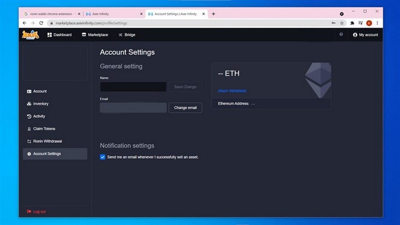Click the help question mark icon

[x=341, y=34]
